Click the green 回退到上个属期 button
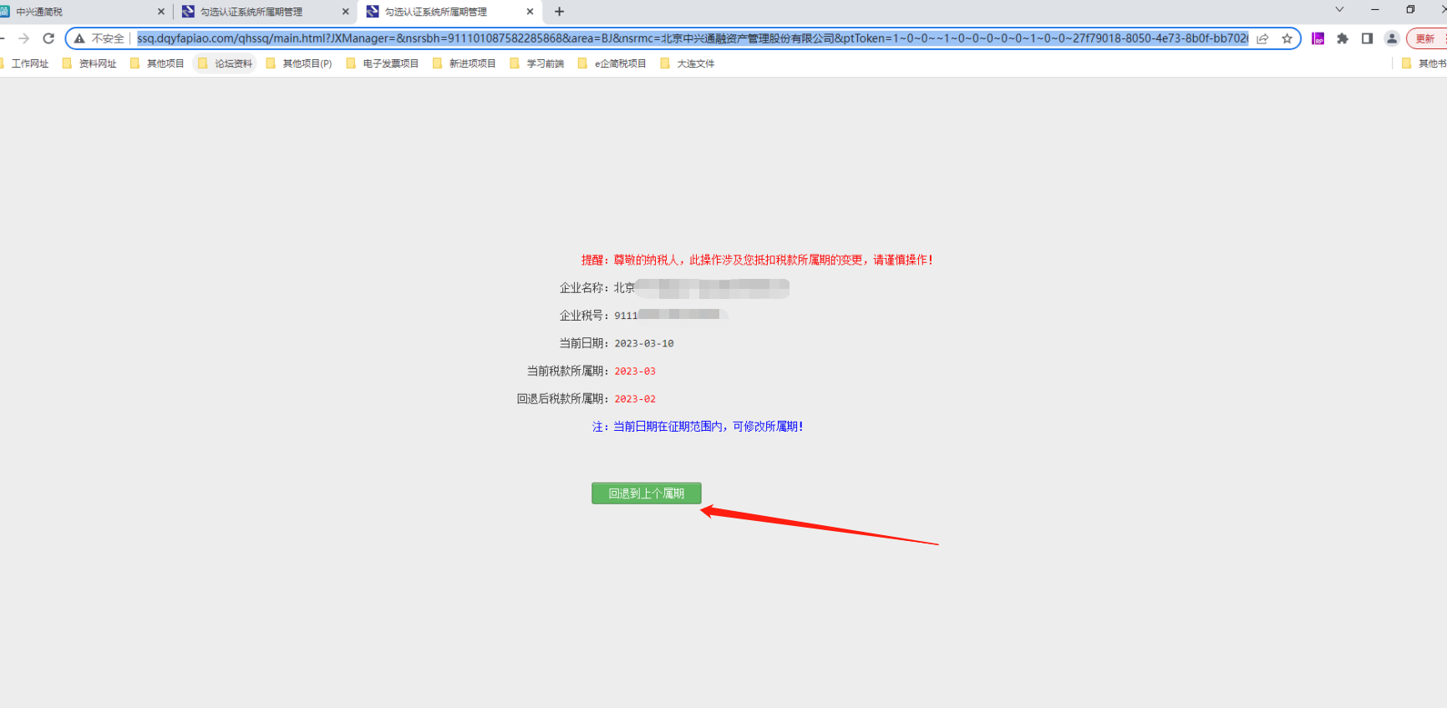The height and width of the screenshot is (708, 1447). 646,493
